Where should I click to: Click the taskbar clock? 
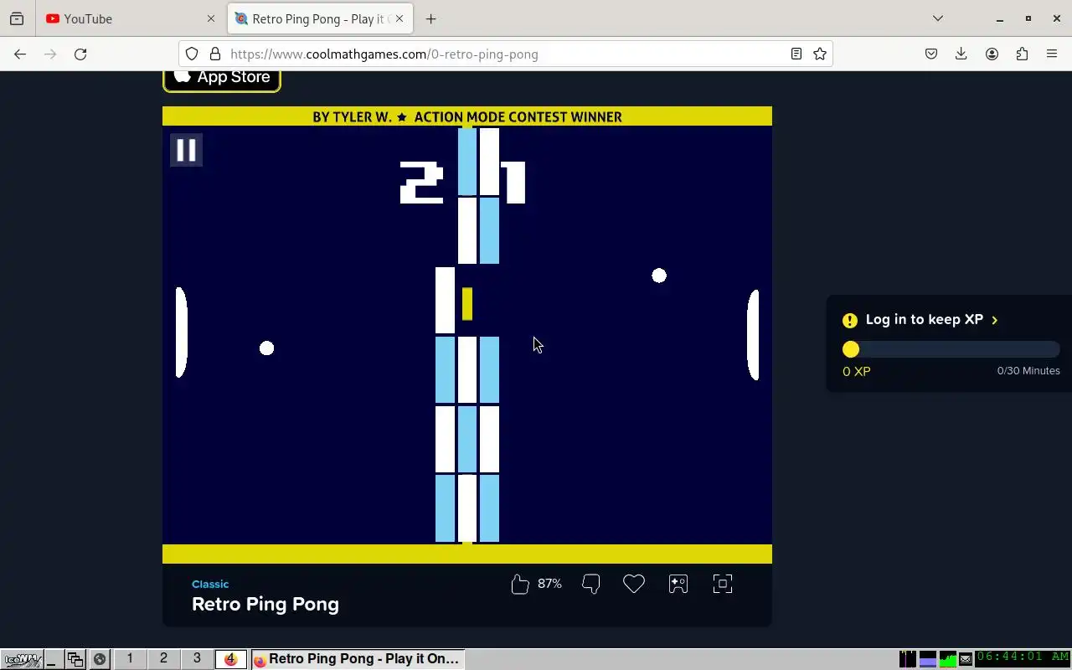1023,658
